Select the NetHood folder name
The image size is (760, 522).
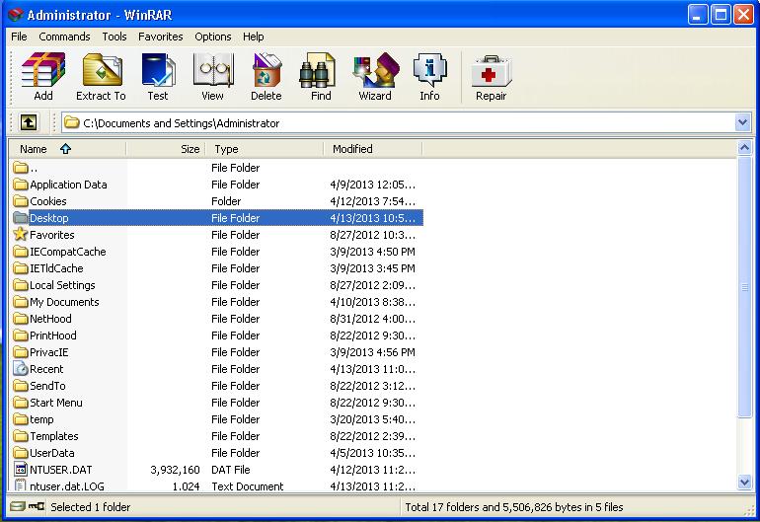click(x=50, y=319)
